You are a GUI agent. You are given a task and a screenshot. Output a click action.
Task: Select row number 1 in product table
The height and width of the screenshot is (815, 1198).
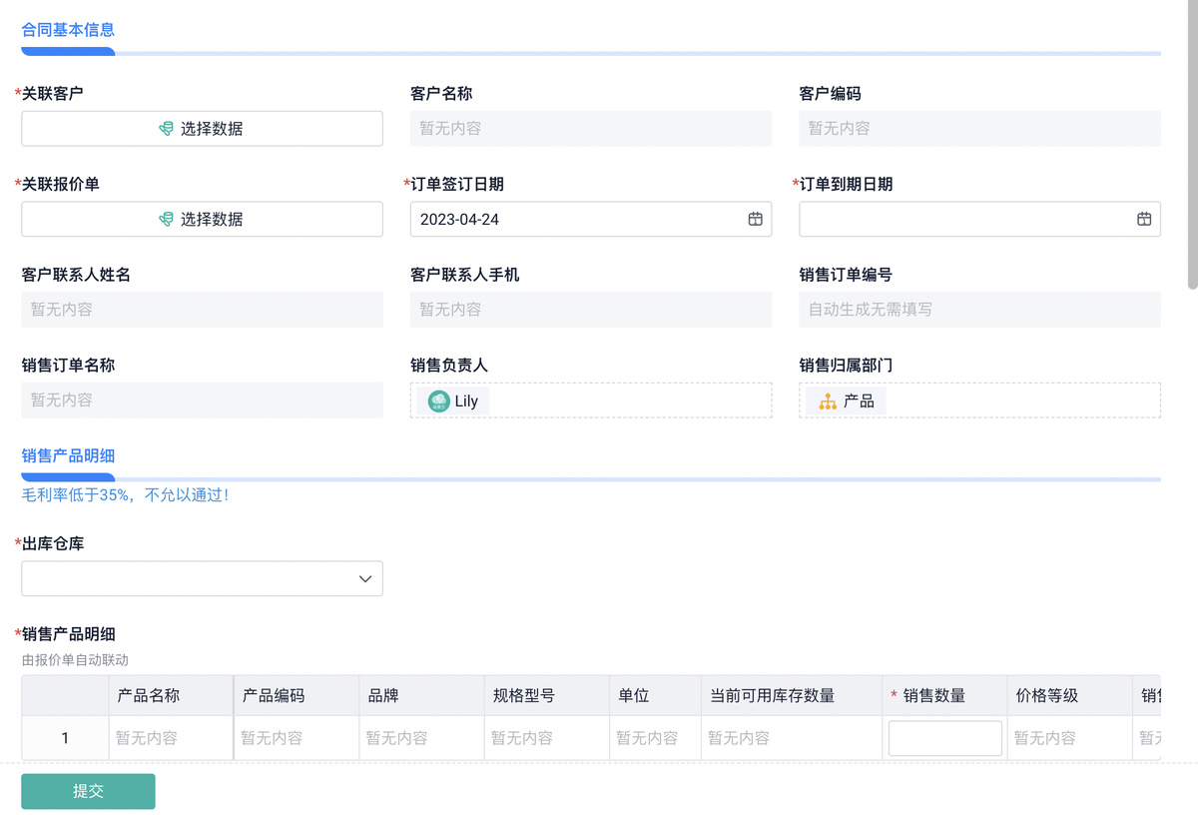[x=65, y=739]
